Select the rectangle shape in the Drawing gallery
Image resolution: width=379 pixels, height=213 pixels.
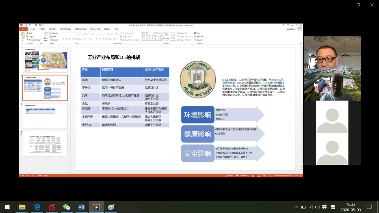pos(155,33)
